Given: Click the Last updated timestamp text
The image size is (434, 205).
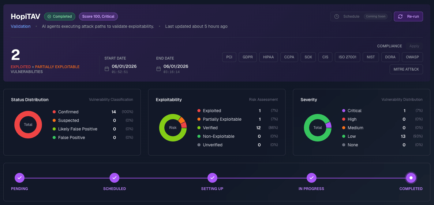Looking at the screenshot, I should click(196, 26).
